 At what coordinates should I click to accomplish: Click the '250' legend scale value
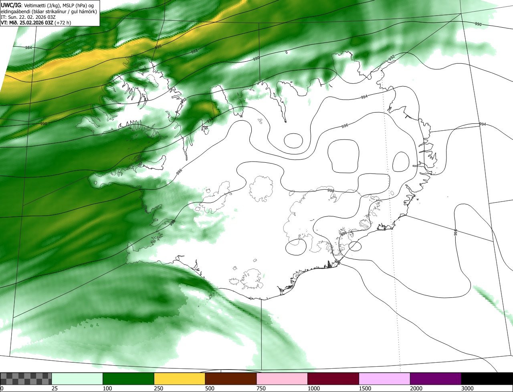159,388
